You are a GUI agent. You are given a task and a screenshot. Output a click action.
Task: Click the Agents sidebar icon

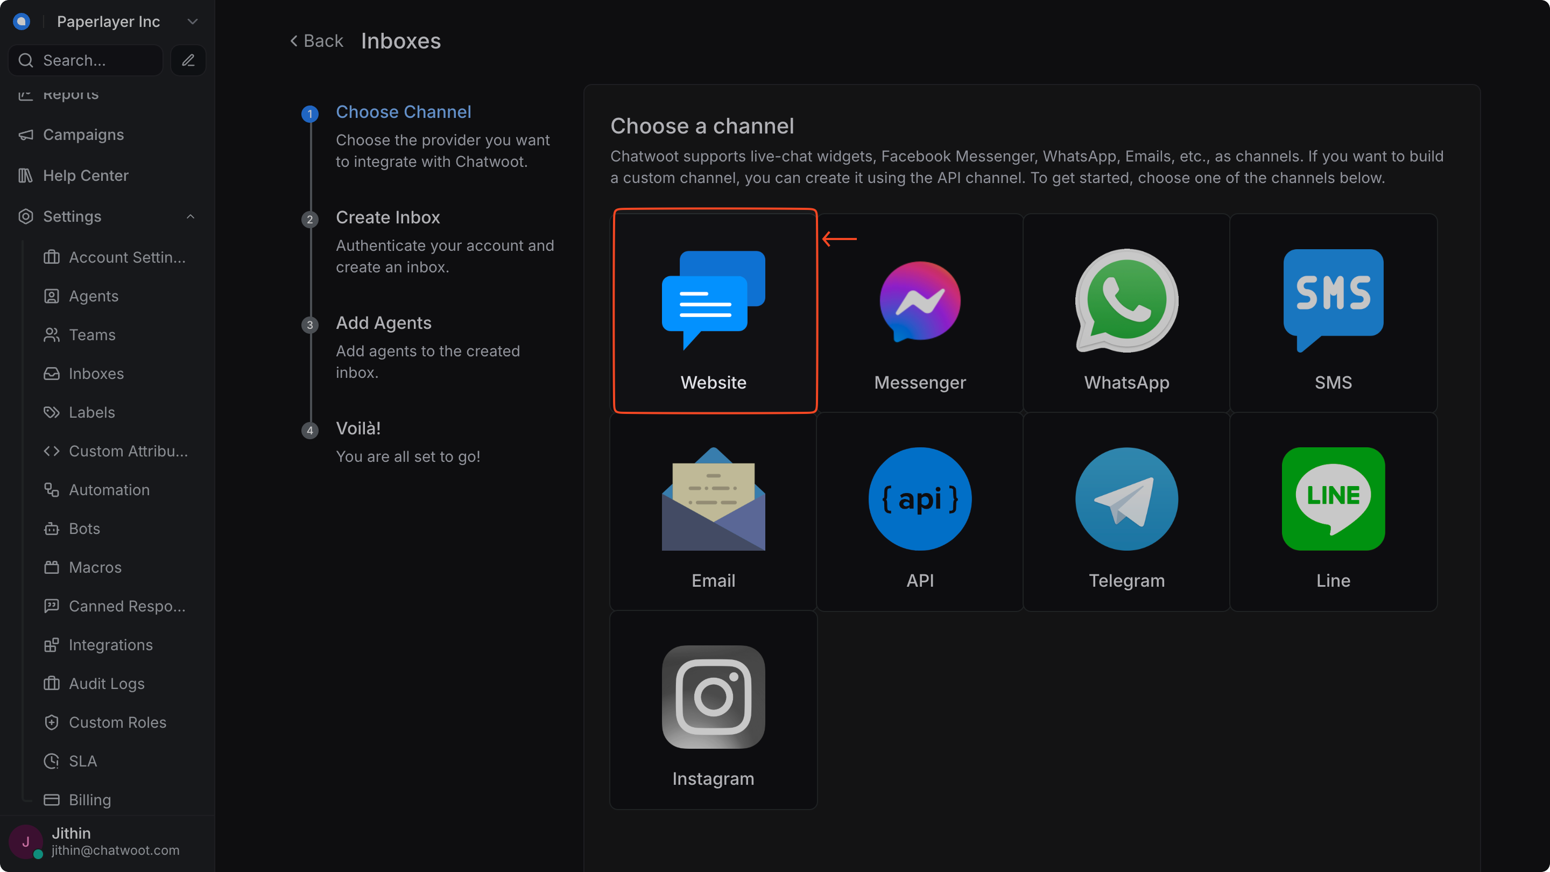pos(52,296)
